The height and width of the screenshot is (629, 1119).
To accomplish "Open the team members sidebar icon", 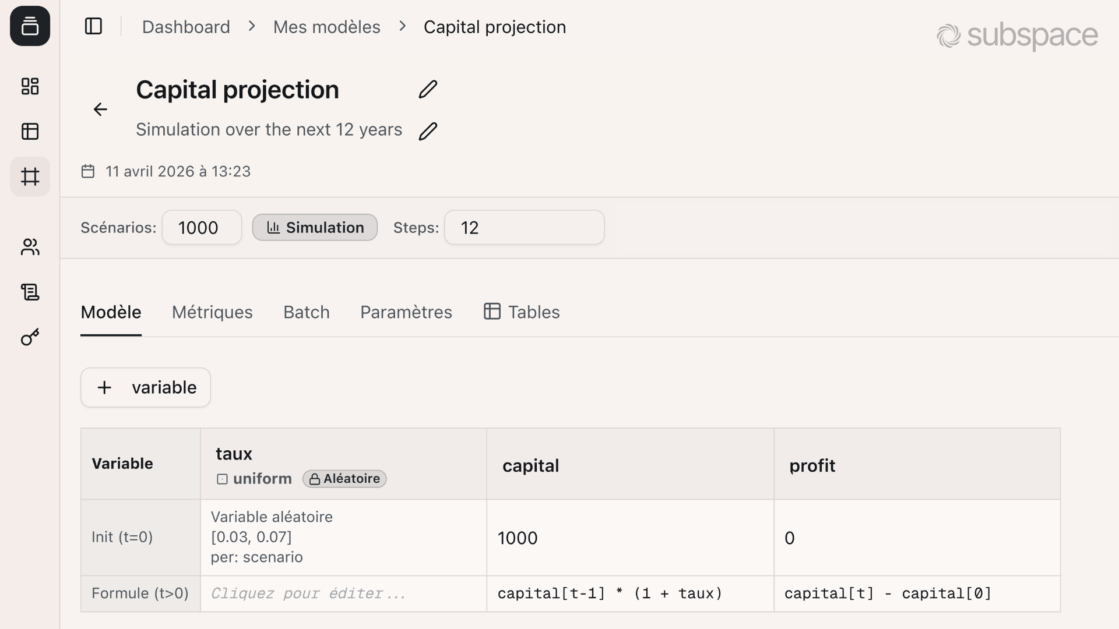I will [30, 247].
